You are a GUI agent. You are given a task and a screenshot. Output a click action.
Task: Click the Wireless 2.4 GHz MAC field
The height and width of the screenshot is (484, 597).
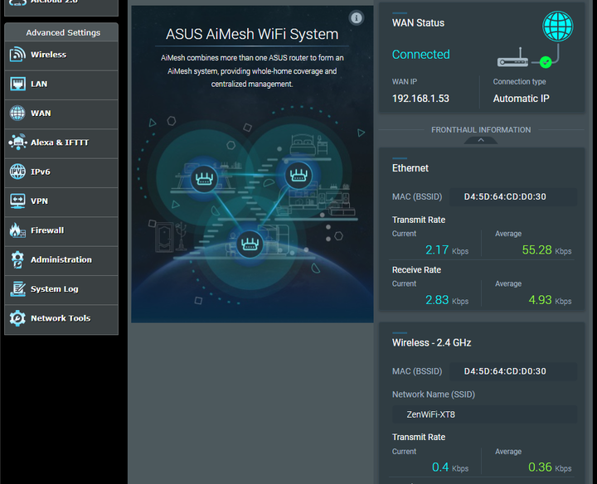pyautogui.click(x=513, y=371)
